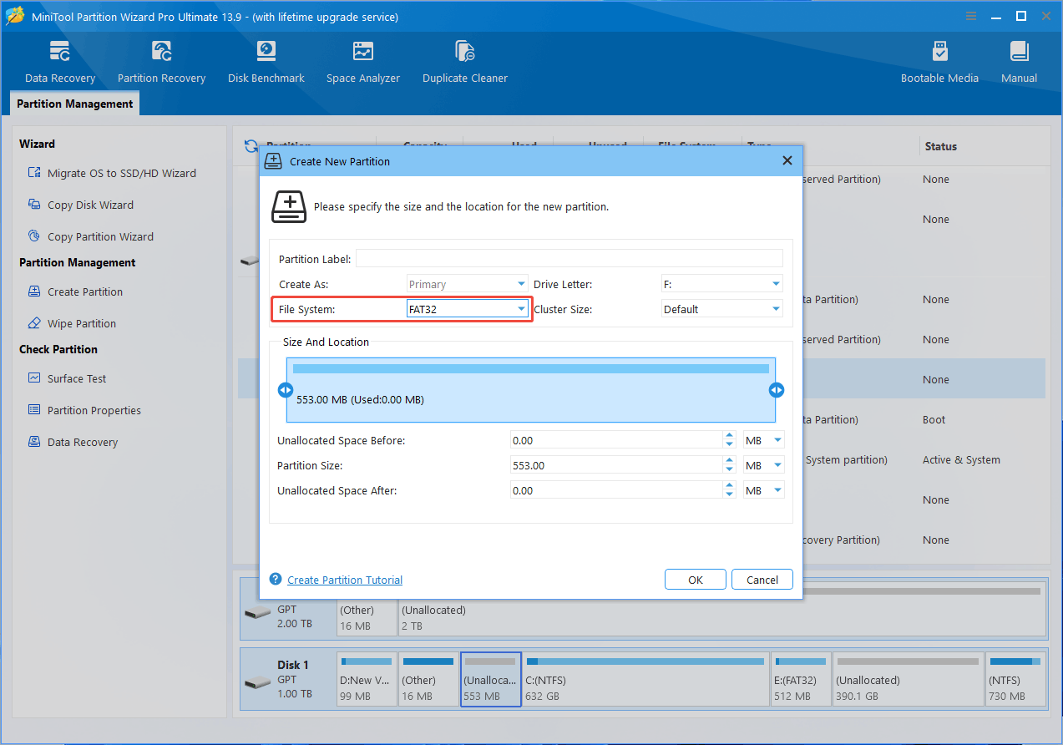Select the Partition Management tab

coord(75,104)
